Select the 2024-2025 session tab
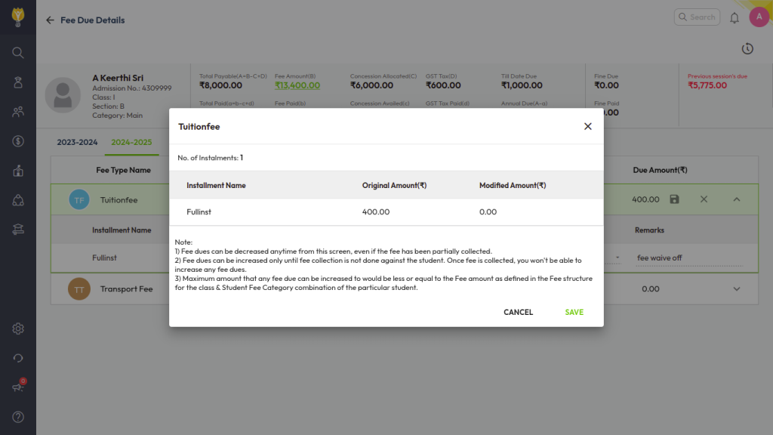773x435 pixels. 131,142
